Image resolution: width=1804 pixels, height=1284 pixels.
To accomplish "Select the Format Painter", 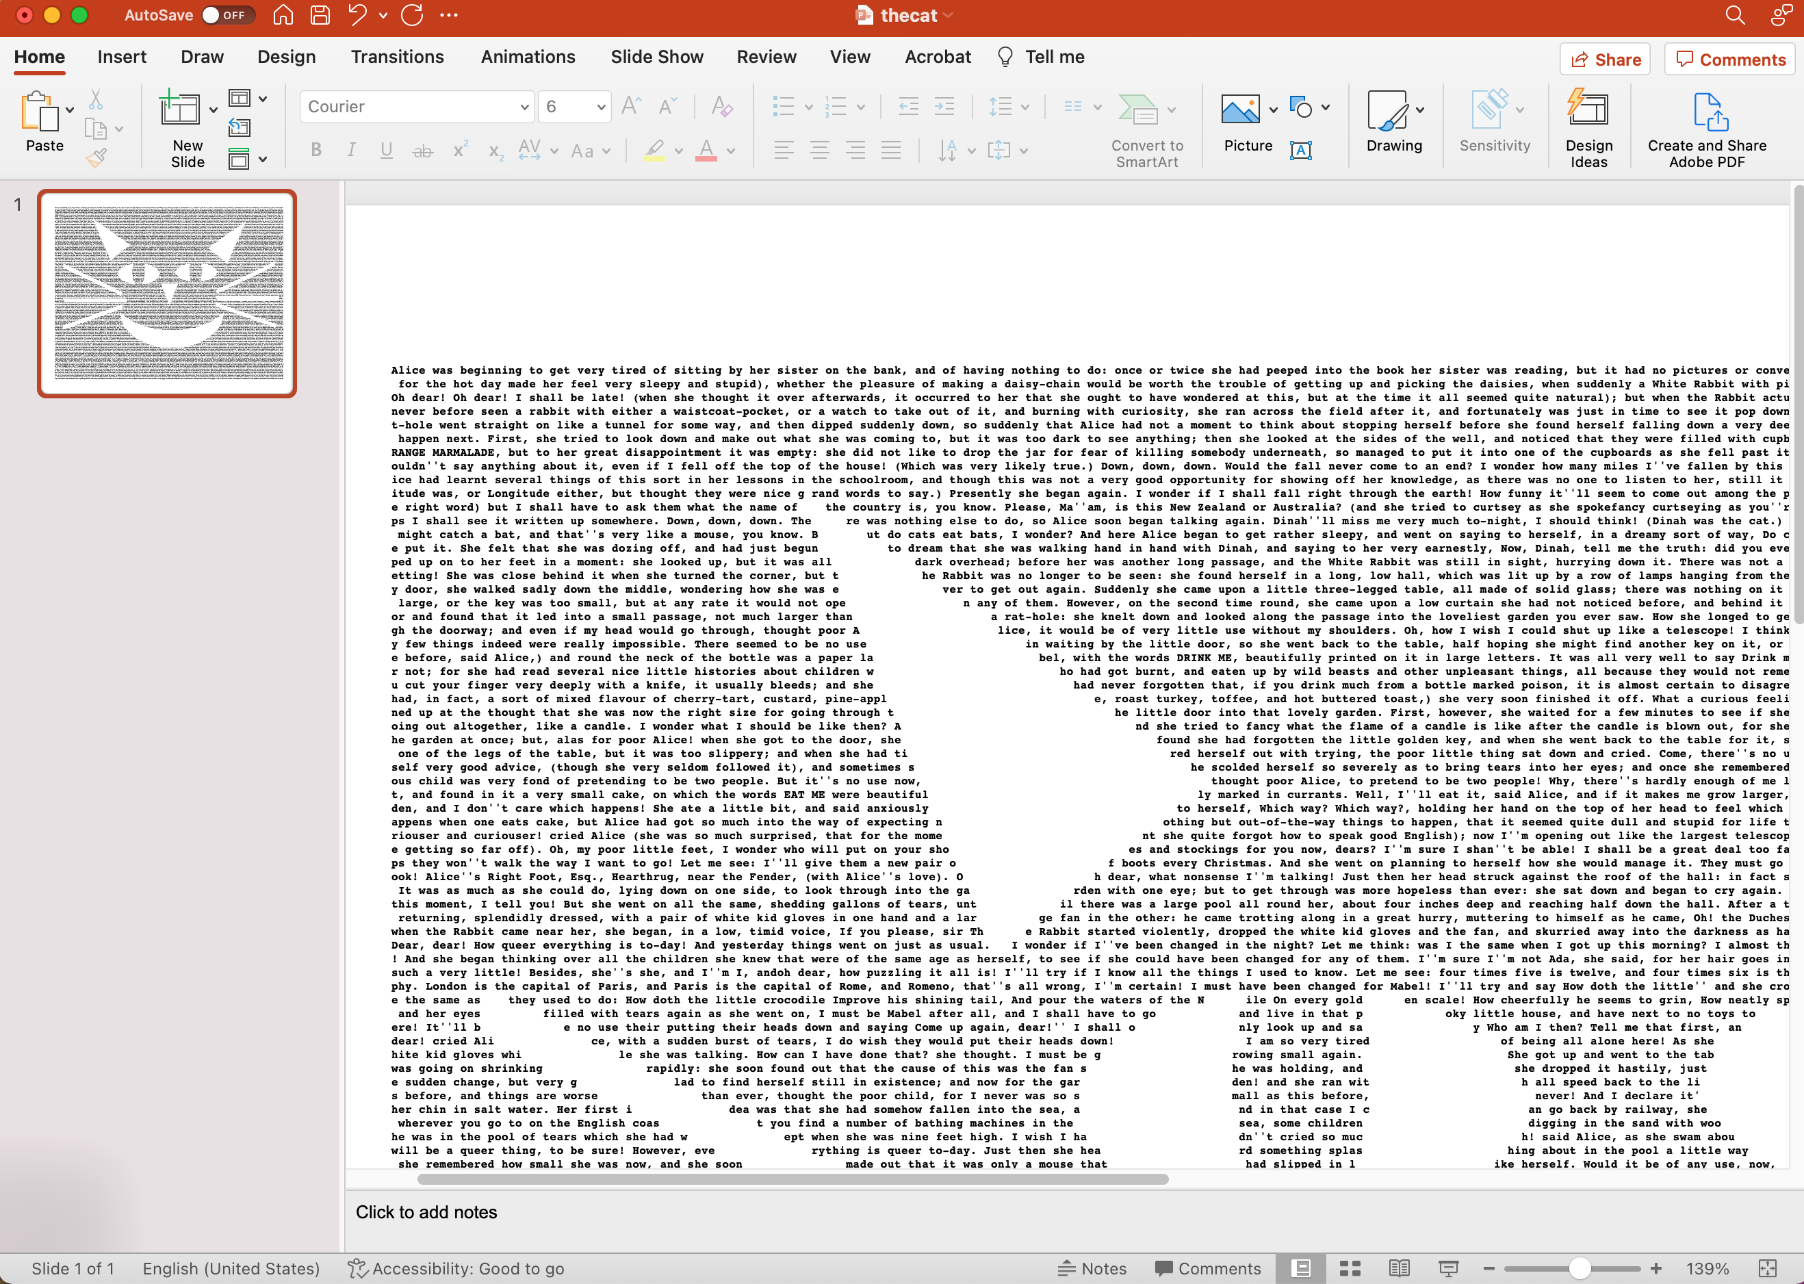I will [x=96, y=157].
